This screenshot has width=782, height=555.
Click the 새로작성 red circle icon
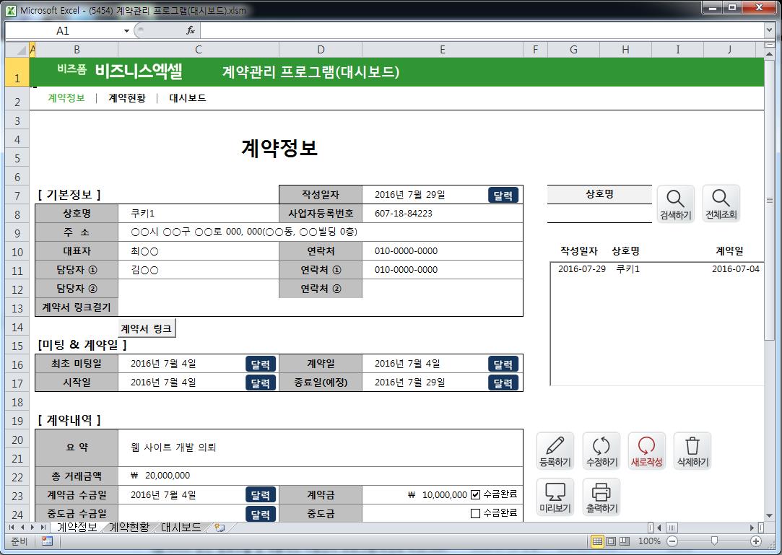pos(646,451)
